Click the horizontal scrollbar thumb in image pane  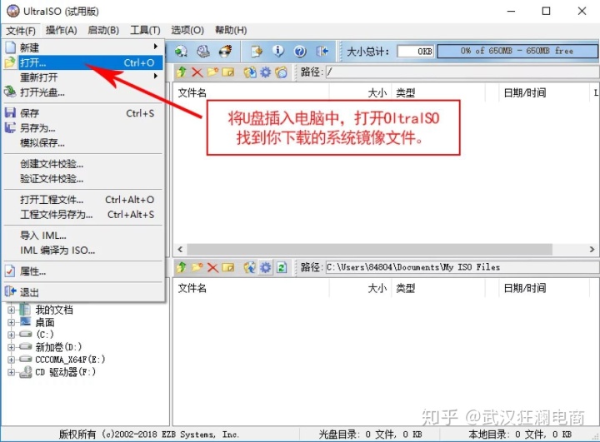point(369,249)
